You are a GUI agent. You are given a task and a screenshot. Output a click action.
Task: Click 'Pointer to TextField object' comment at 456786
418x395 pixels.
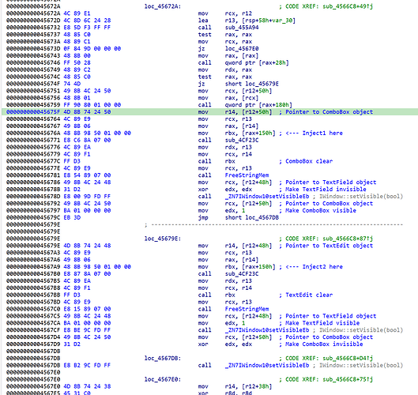coord(330,182)
